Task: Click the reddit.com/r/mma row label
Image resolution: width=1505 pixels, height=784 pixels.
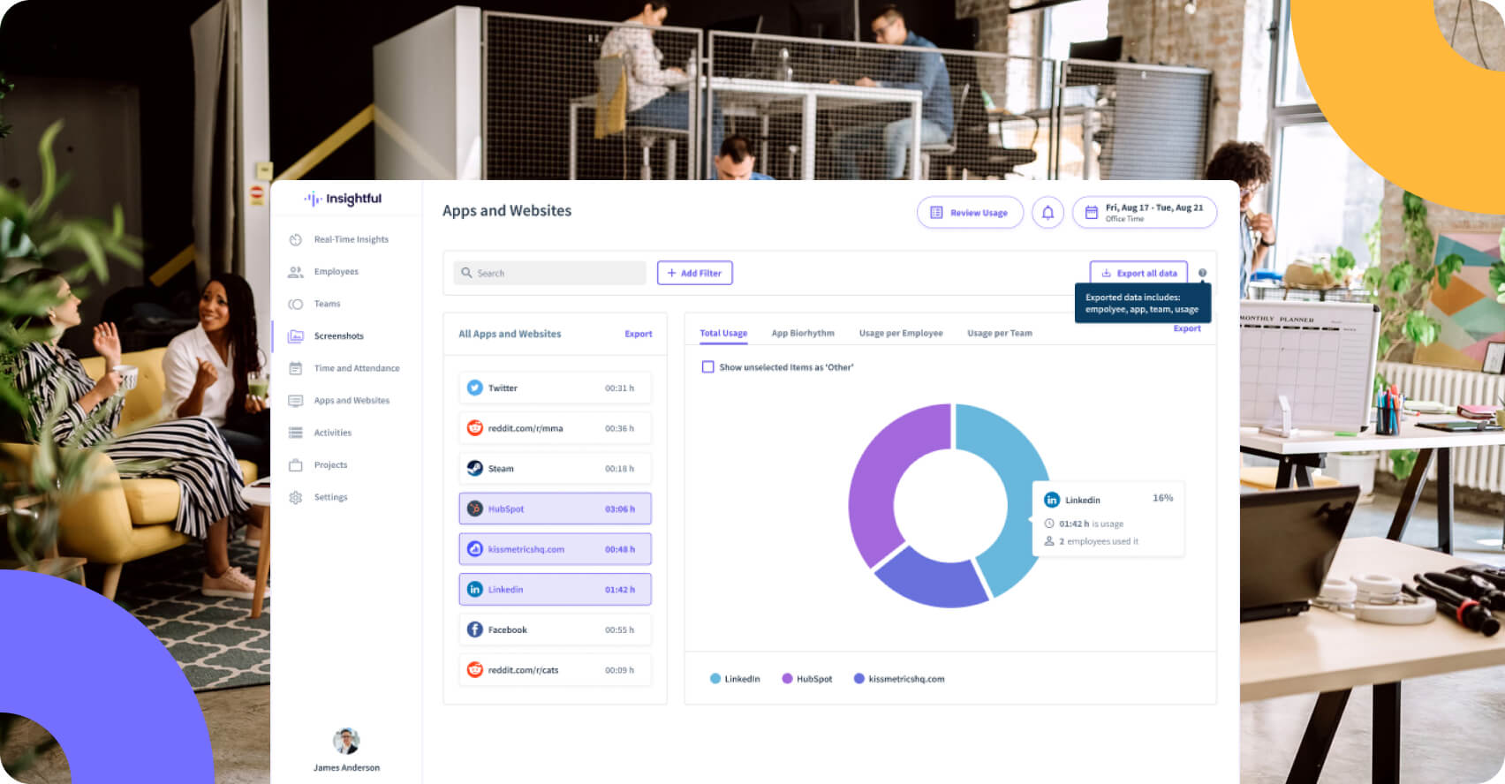Action: 526,428
